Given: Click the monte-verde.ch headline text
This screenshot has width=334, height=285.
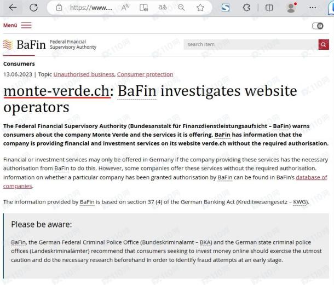Looking at the screenshot, I should (x=56, y=91).
